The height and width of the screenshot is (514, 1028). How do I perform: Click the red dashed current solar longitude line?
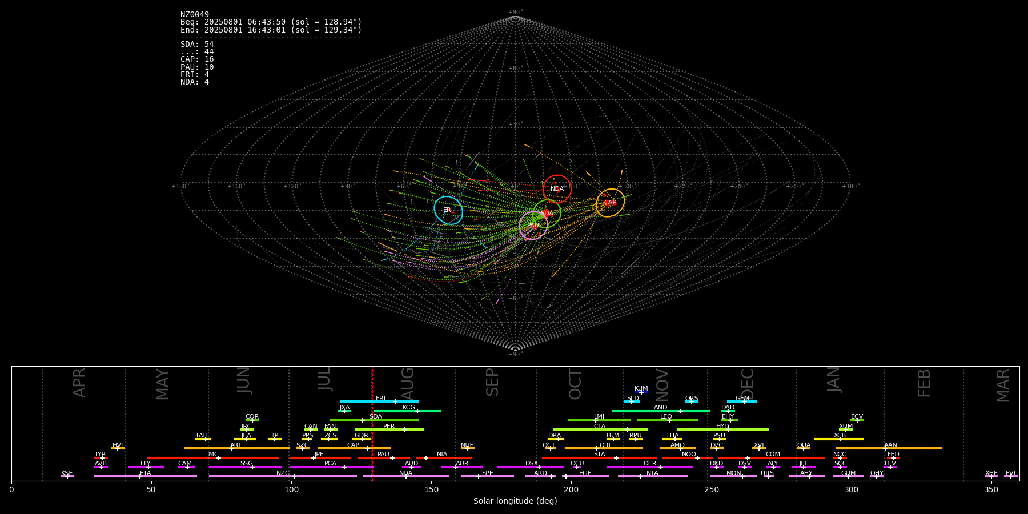(x=373, y=423)
